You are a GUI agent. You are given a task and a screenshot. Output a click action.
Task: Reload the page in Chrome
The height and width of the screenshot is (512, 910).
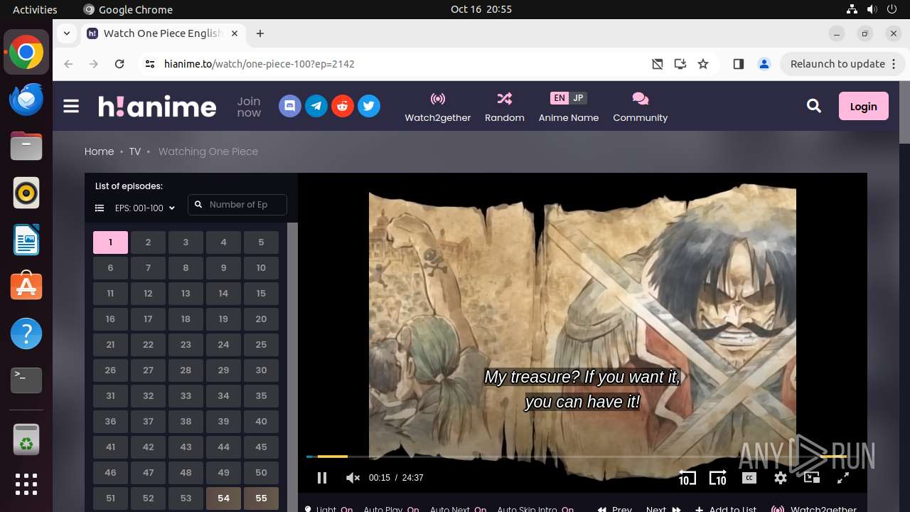click(119, 64)
